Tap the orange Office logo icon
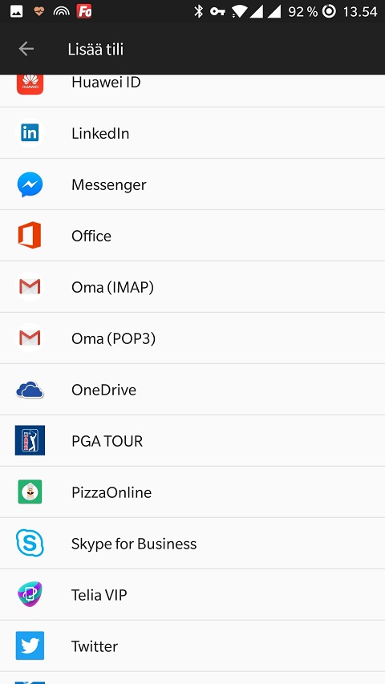This screenshot has width=385, height=684. point(30,235)
